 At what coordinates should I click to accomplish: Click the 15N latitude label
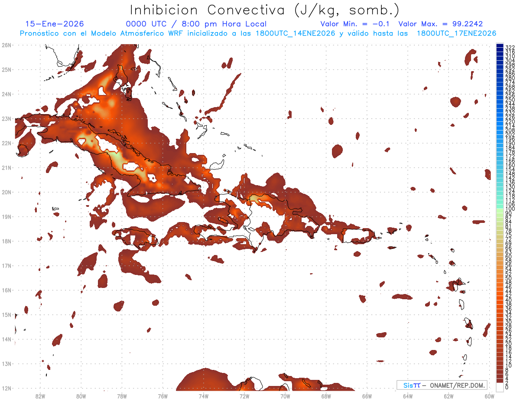pos(6,314)
